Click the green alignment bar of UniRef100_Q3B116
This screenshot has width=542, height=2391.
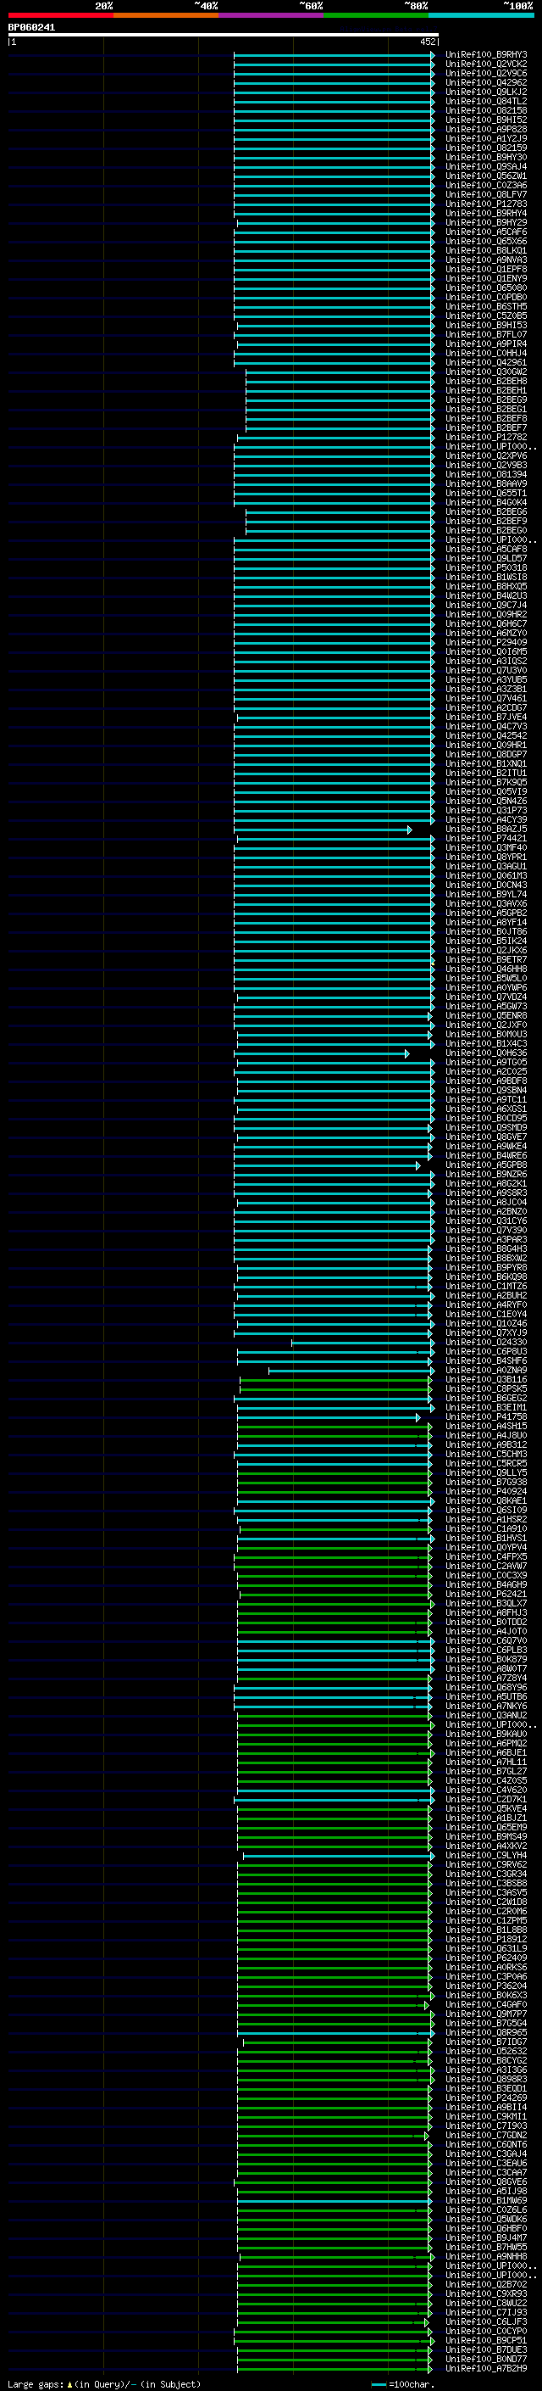pyautogui.click(x=335, y=1380)
